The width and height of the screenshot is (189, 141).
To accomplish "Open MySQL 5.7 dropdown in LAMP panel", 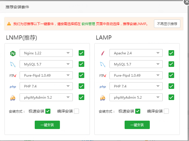I will [136, 64].
